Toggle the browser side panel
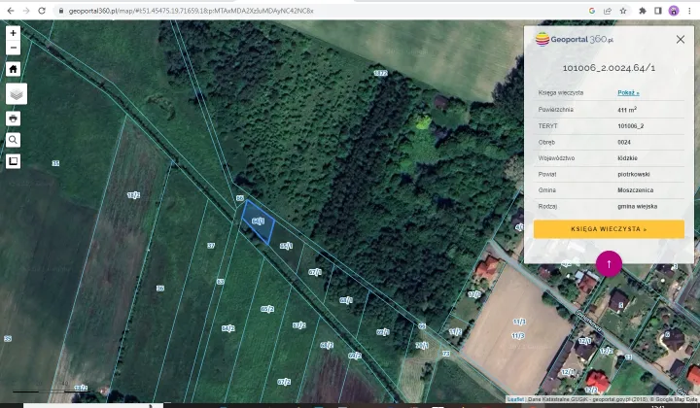This screenshot has width=700, height=408. 658,11
